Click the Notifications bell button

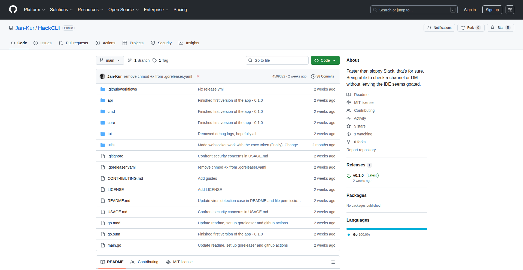(439, 28)
